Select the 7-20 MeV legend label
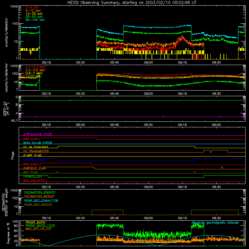249x249 pixels. 33,76
